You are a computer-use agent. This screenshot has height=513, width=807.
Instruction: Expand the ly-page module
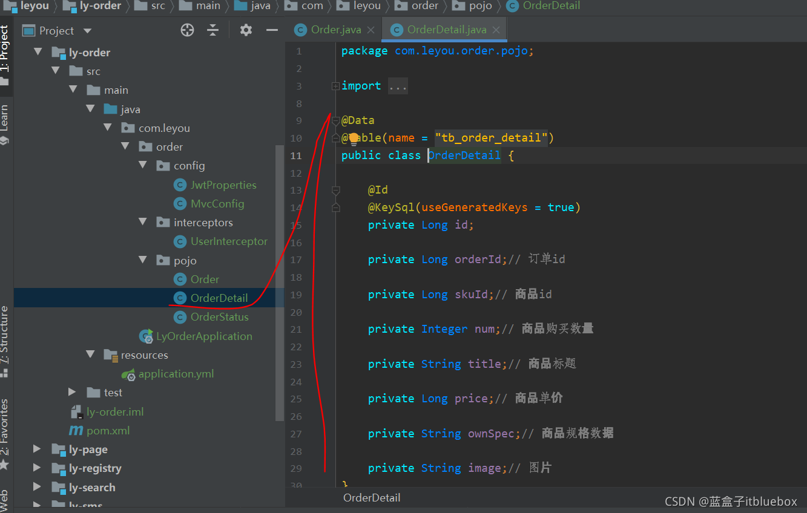click(x=38, y=449)
